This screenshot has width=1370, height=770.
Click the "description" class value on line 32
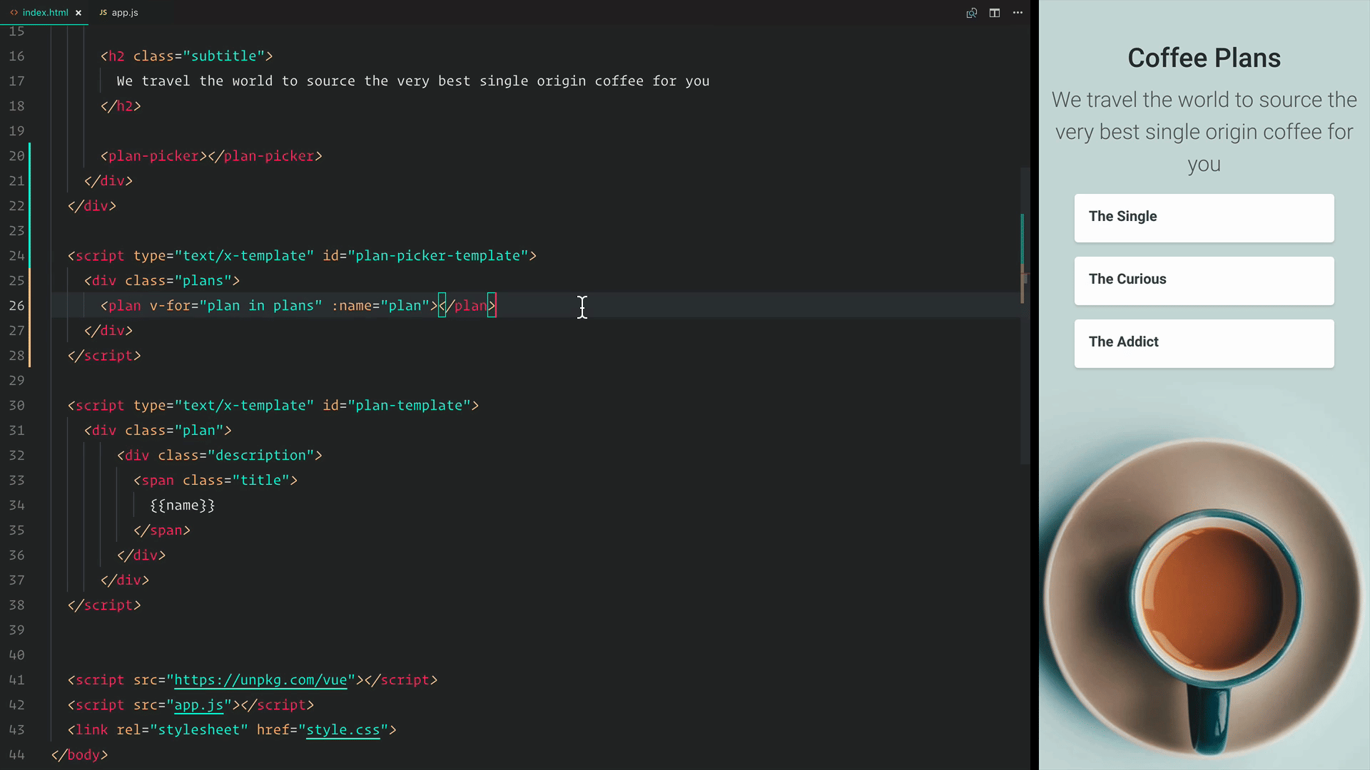(260, 456)
